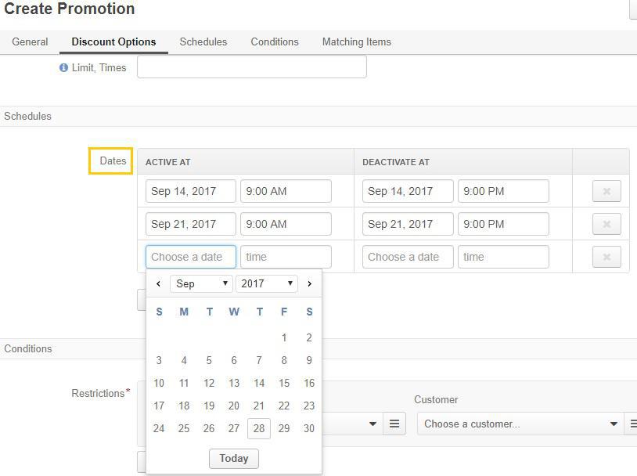Open the list icon next to restrictions dropdown
The width and height of the screenshot is (637, 476).
[394, 424]
